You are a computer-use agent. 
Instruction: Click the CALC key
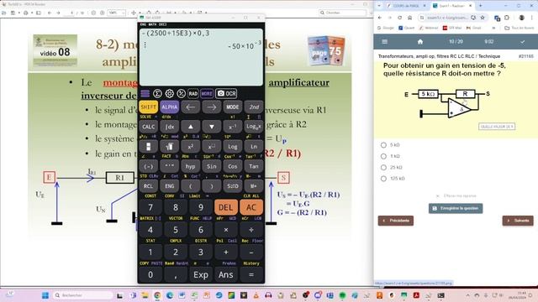click(148, 127)
